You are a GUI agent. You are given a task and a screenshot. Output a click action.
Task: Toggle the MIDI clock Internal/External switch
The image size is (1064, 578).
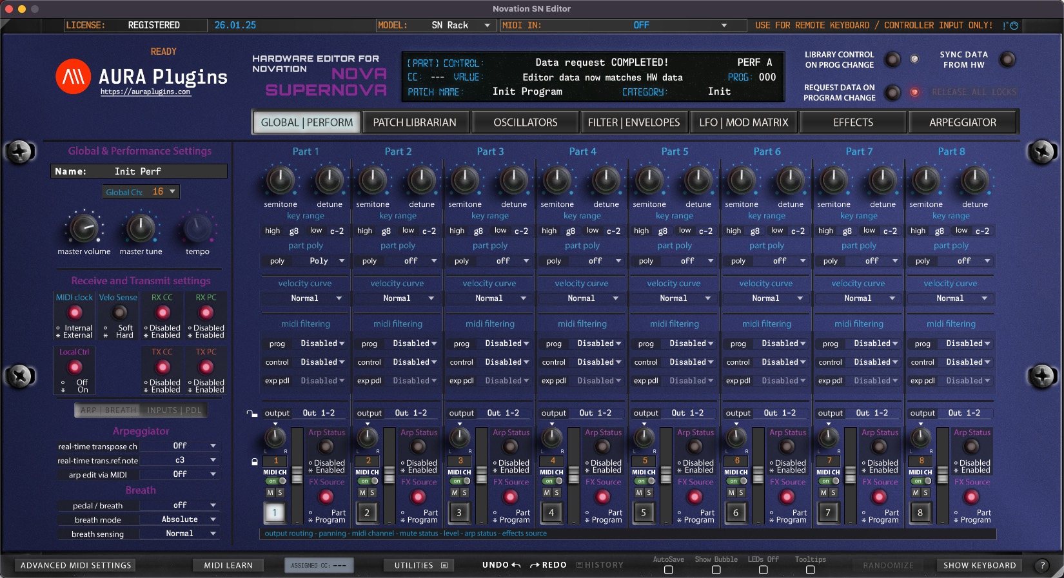75,313
